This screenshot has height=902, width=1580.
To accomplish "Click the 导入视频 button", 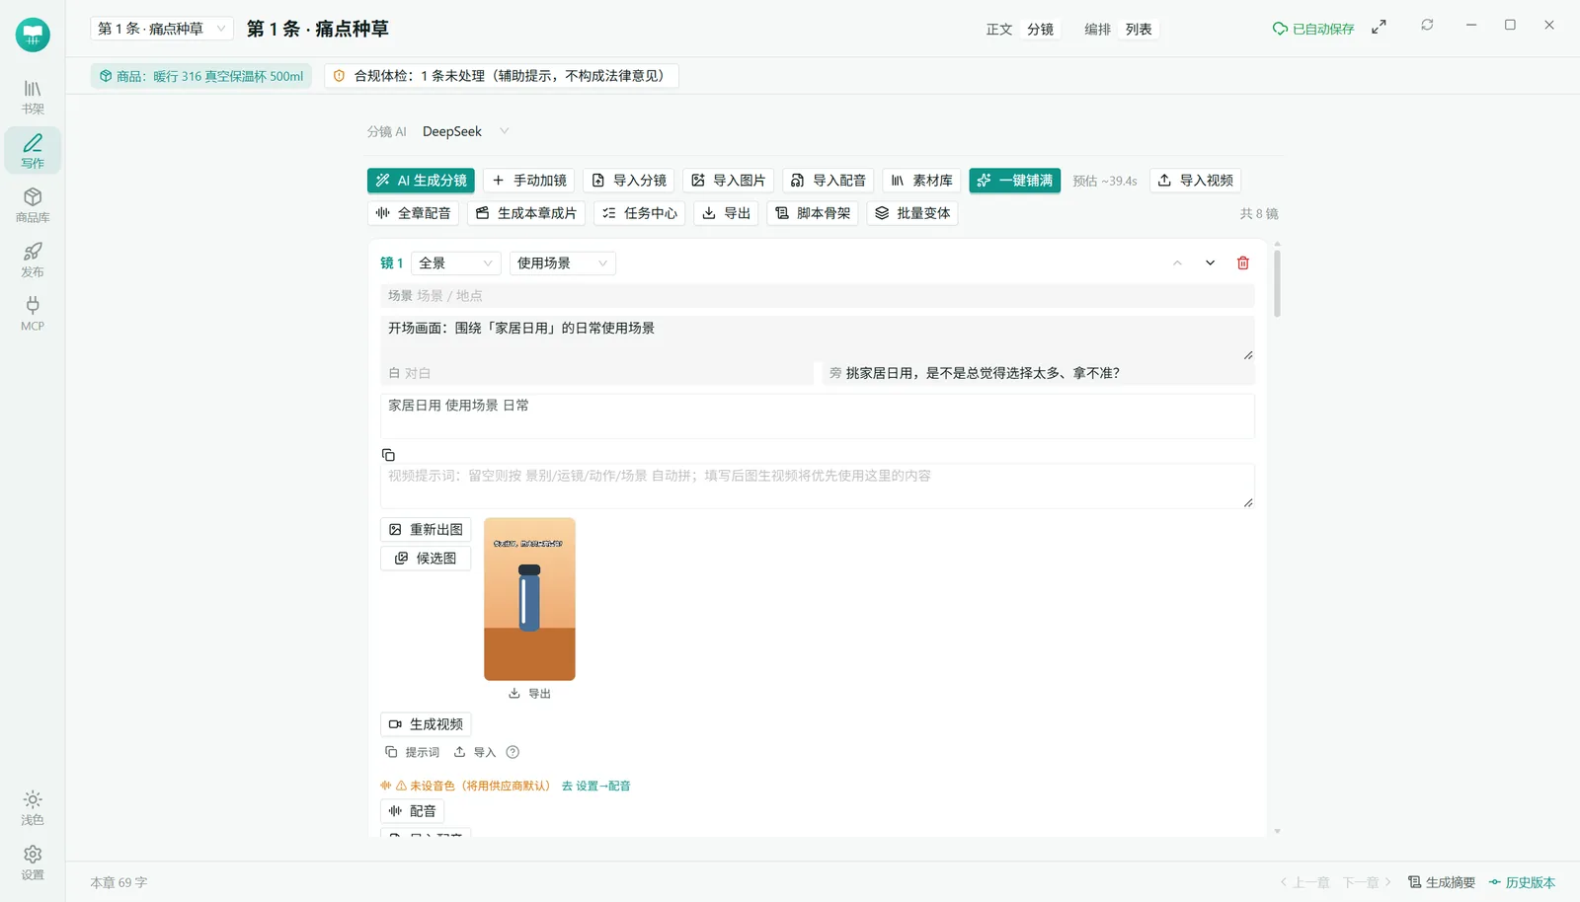I will 1195,181.
